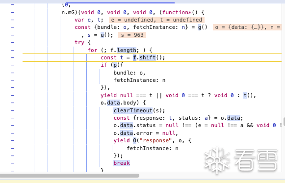
Task: Click the highlighted clearTimeout call
Action: 133,110
